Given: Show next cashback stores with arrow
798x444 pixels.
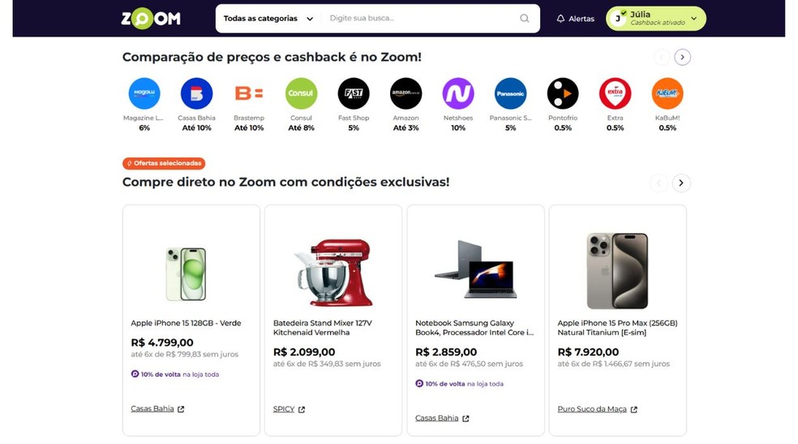Looking at the screenshot, I should click(x=683, y=58).
